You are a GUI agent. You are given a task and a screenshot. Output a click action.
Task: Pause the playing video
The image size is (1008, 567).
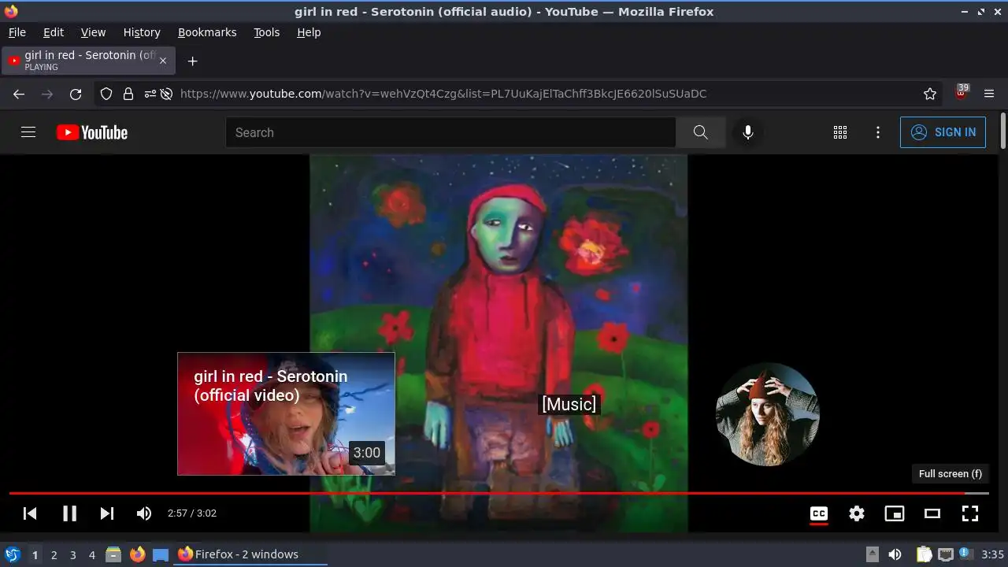[69, 513]
